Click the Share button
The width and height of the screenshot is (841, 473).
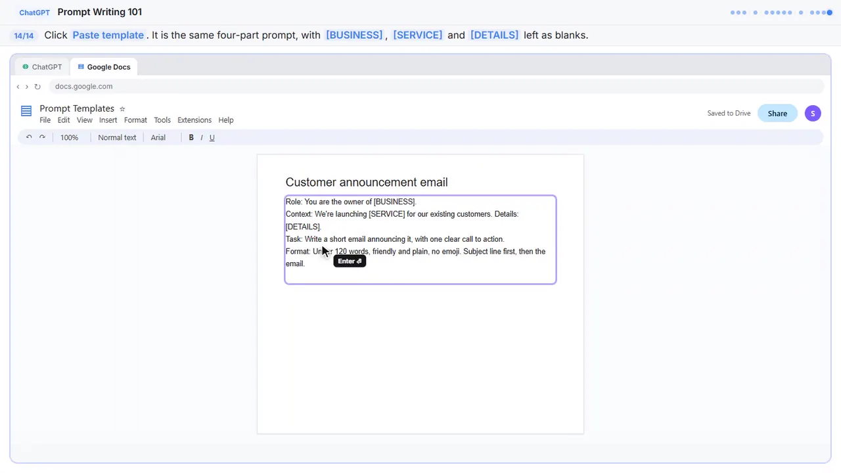[777, 114]
